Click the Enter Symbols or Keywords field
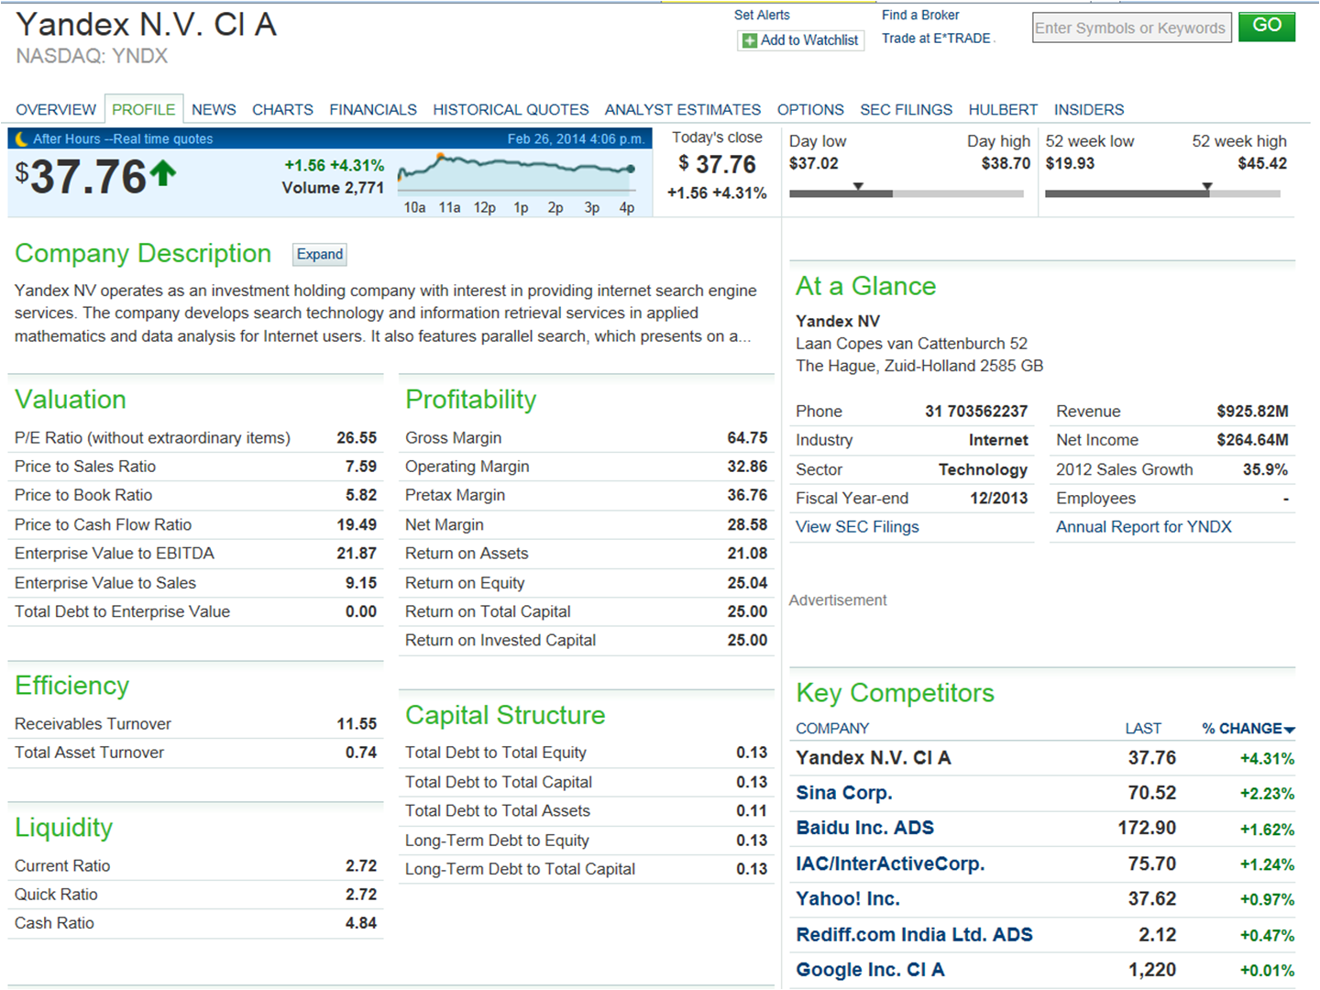Image resolution: width=1320 pixels, height=990 pixels. click(x=1131, y=27)
